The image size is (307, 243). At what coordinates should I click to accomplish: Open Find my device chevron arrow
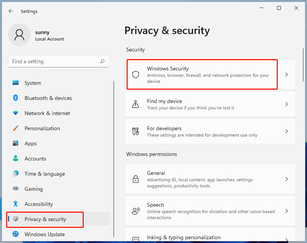287,104
